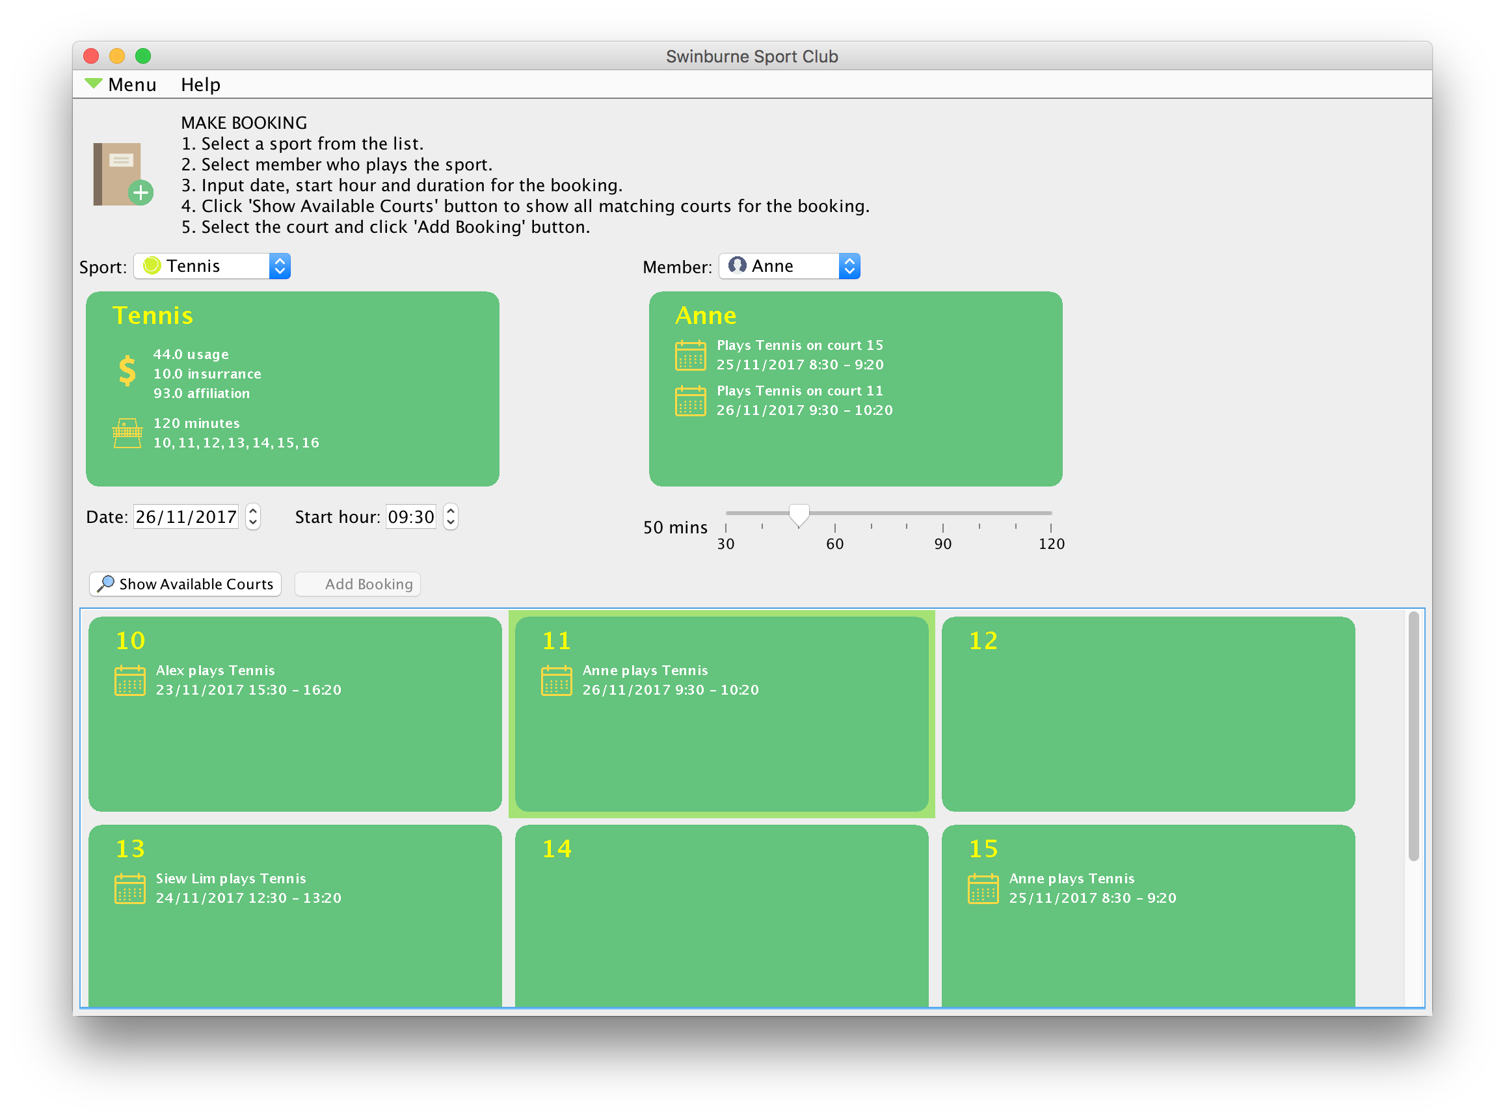
Task: Click calendar icon in court 15 card
Action: click(983, 889)
